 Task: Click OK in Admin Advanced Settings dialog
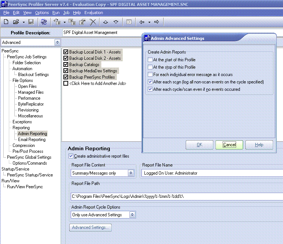[x=199, y=145]
